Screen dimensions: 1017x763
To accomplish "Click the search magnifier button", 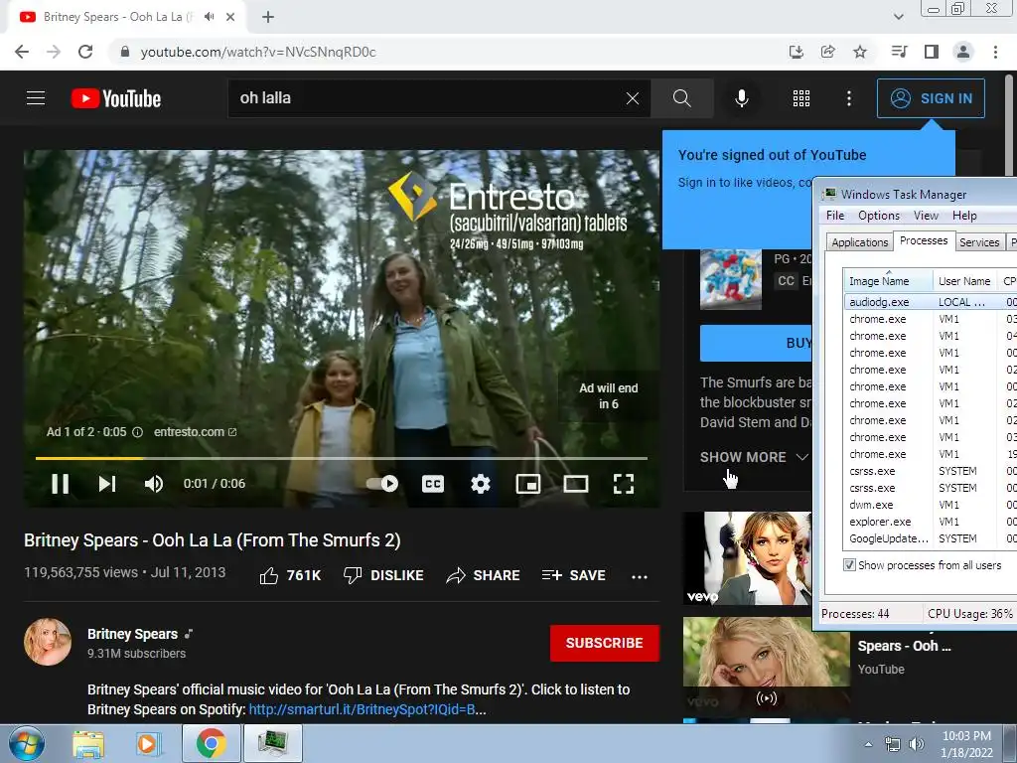I will (681, 98).
